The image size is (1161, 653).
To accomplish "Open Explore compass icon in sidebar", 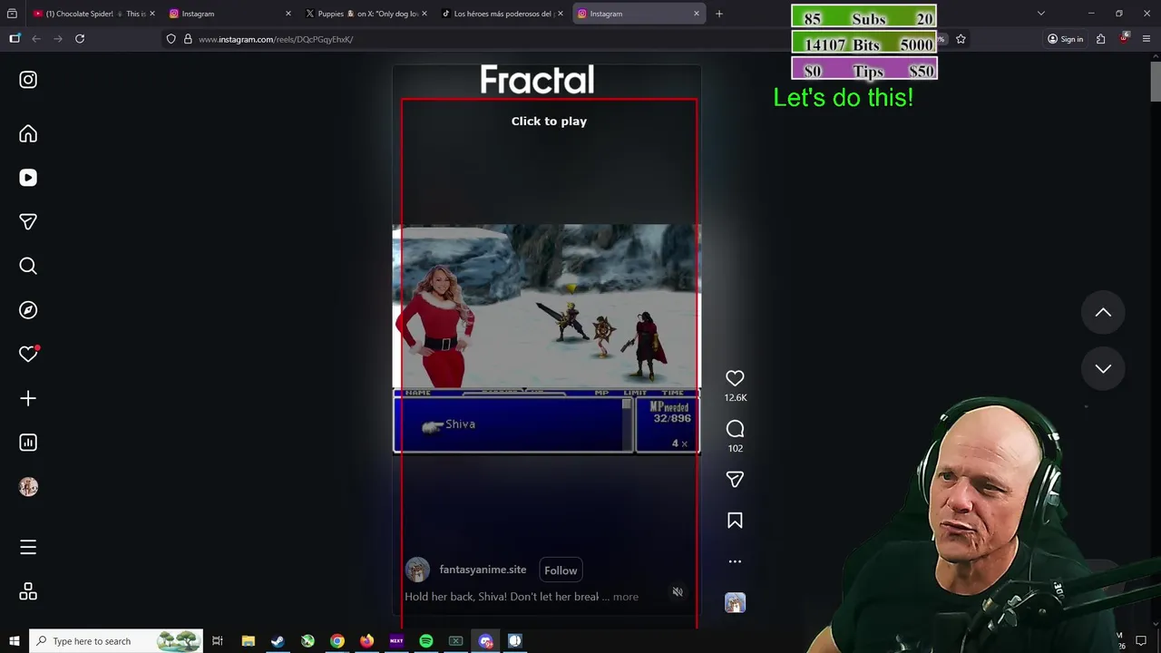I will click(28, 310).
